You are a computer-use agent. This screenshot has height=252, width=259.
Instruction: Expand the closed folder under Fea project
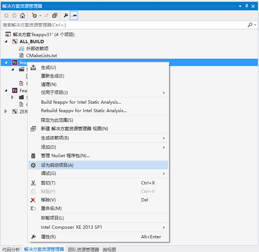[13, 97]
